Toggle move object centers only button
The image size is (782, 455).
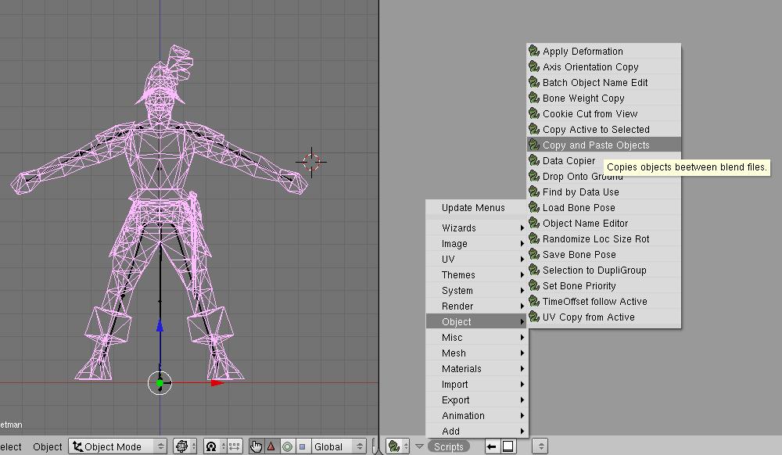(235, 446)
